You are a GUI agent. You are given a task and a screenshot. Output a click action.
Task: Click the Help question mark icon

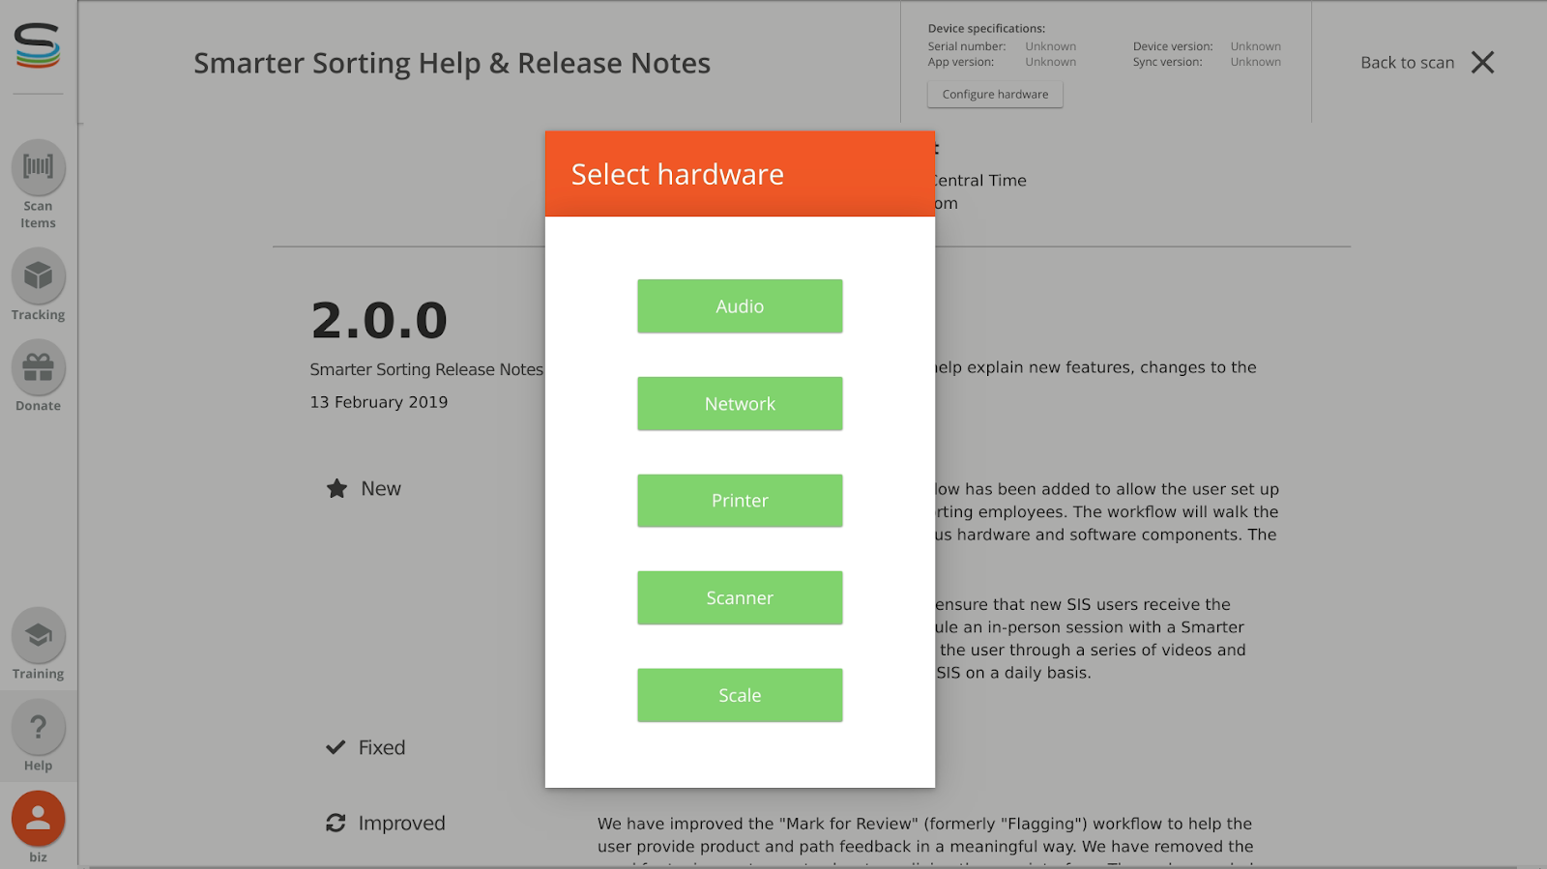[x=38, y=727]
